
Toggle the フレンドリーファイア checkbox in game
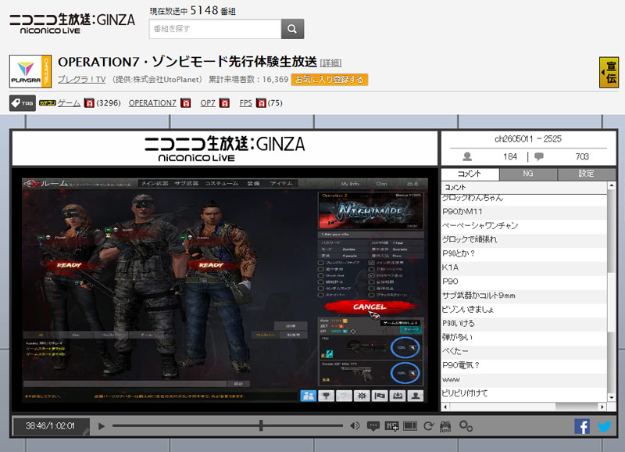[320, 263]
